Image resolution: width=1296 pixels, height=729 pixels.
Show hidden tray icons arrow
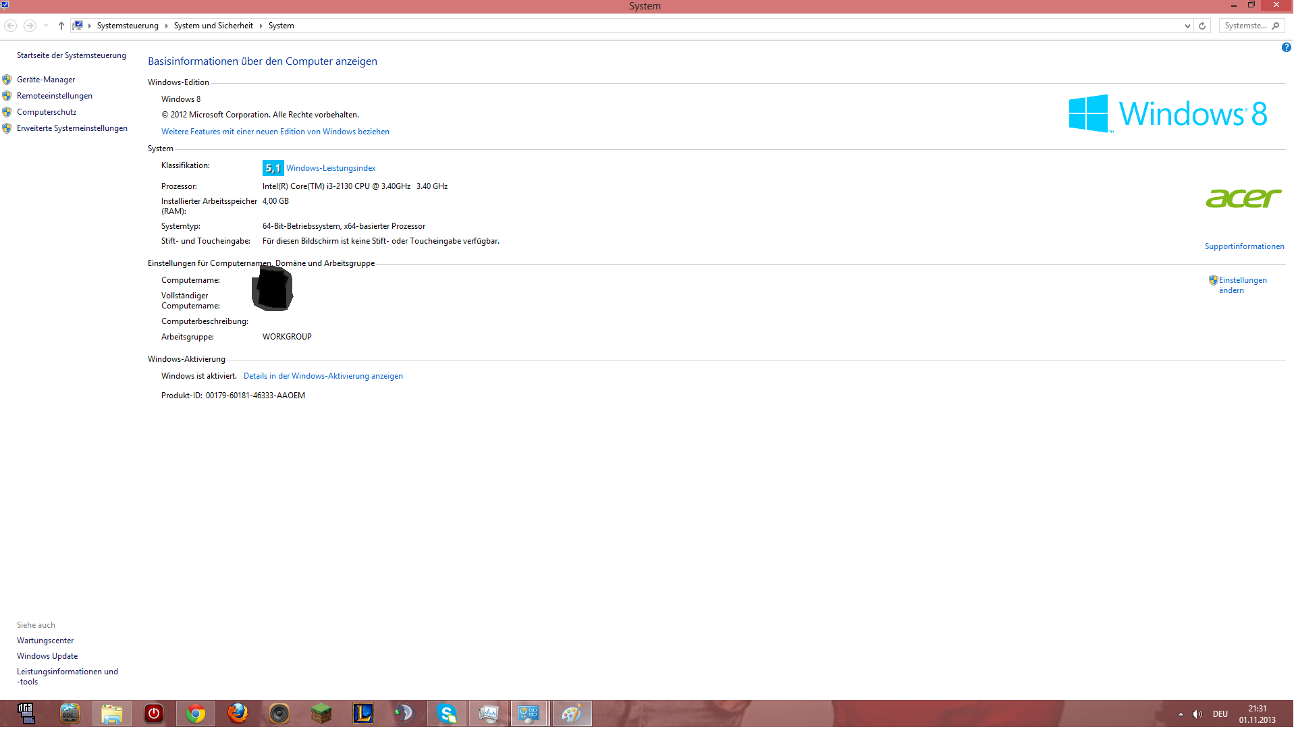click(x=1181, y=714)
